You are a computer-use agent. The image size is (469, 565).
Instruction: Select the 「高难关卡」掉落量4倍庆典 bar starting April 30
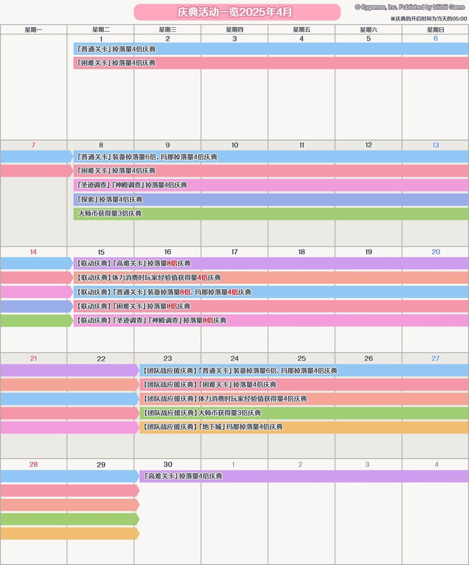(x=304, y=476)
